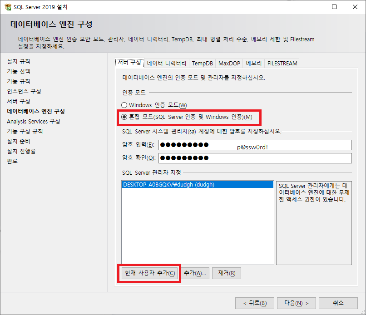Click the 서버 구성 step in sidebar
Viewport: 366px width, 315px height.
pyautogui.click(x=19, y=102)
